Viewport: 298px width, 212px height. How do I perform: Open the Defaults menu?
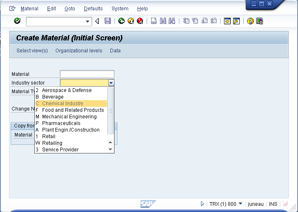pyautogui.click(x=93, y=9)
